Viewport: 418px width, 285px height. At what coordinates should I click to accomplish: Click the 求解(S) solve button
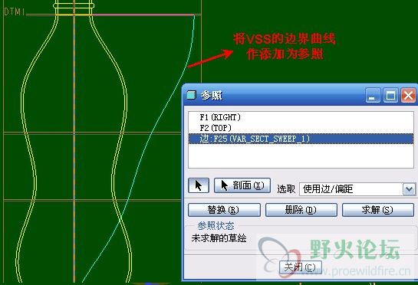[x=378, y=210]
